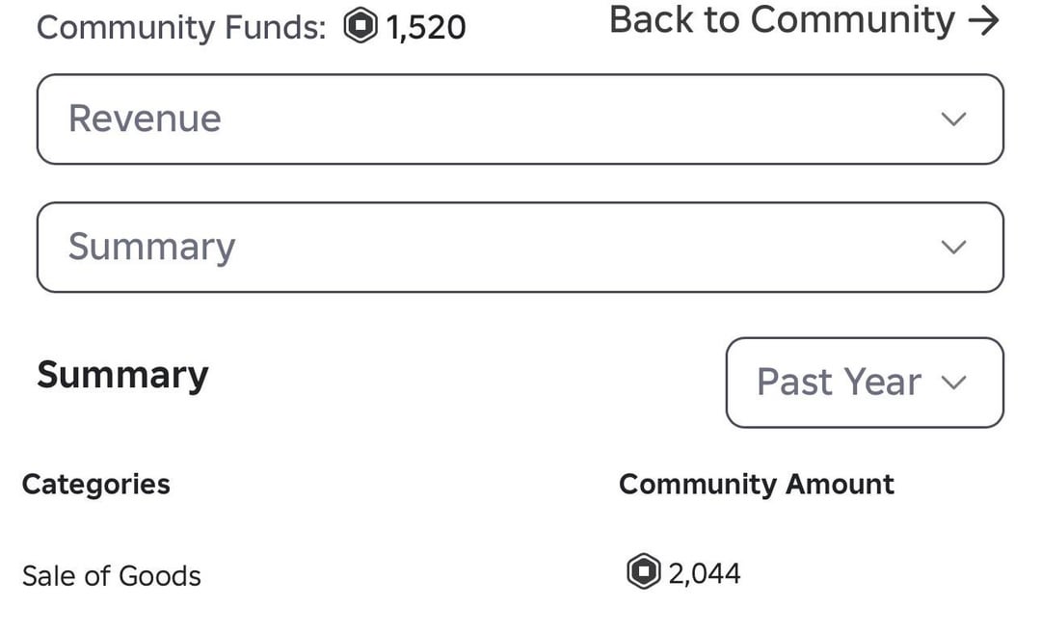Screen dimensions: 1041x634
Task: Select the Sale of Goods row
Action: coord(112,576)
